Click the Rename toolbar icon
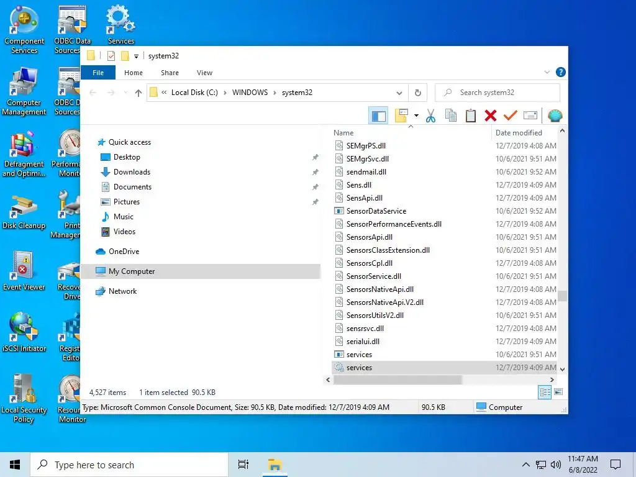This screenshot has width=636, height=477. (x=530, y=116)
